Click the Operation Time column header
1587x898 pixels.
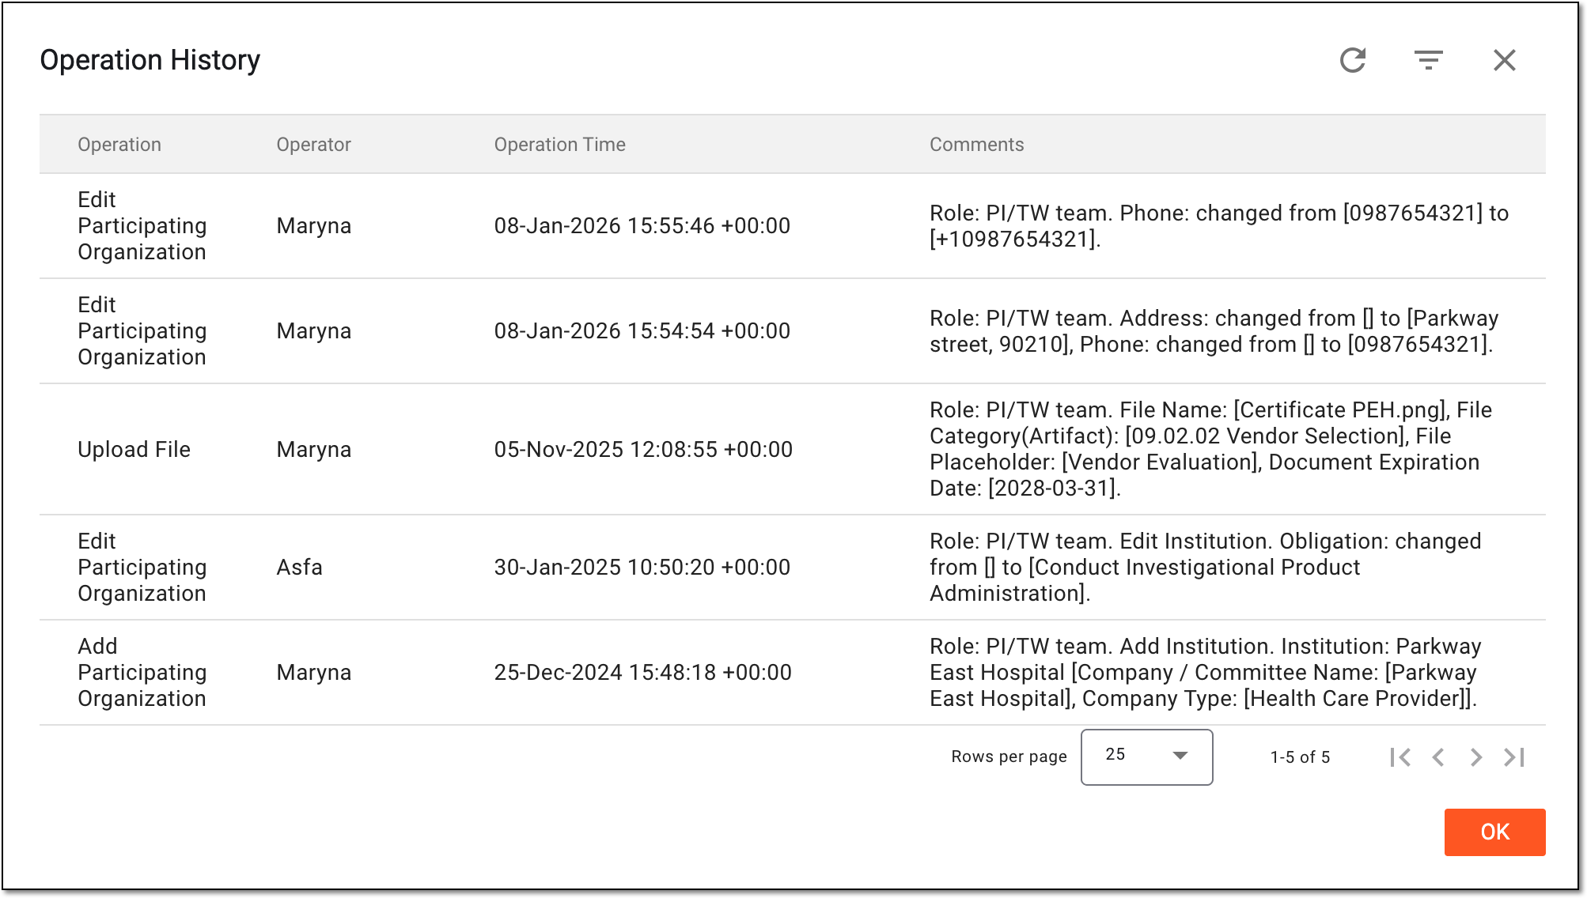559,145
